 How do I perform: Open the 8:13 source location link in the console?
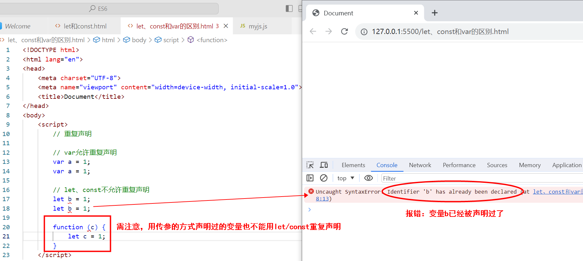pyautogui.click(x=322, y=199)
